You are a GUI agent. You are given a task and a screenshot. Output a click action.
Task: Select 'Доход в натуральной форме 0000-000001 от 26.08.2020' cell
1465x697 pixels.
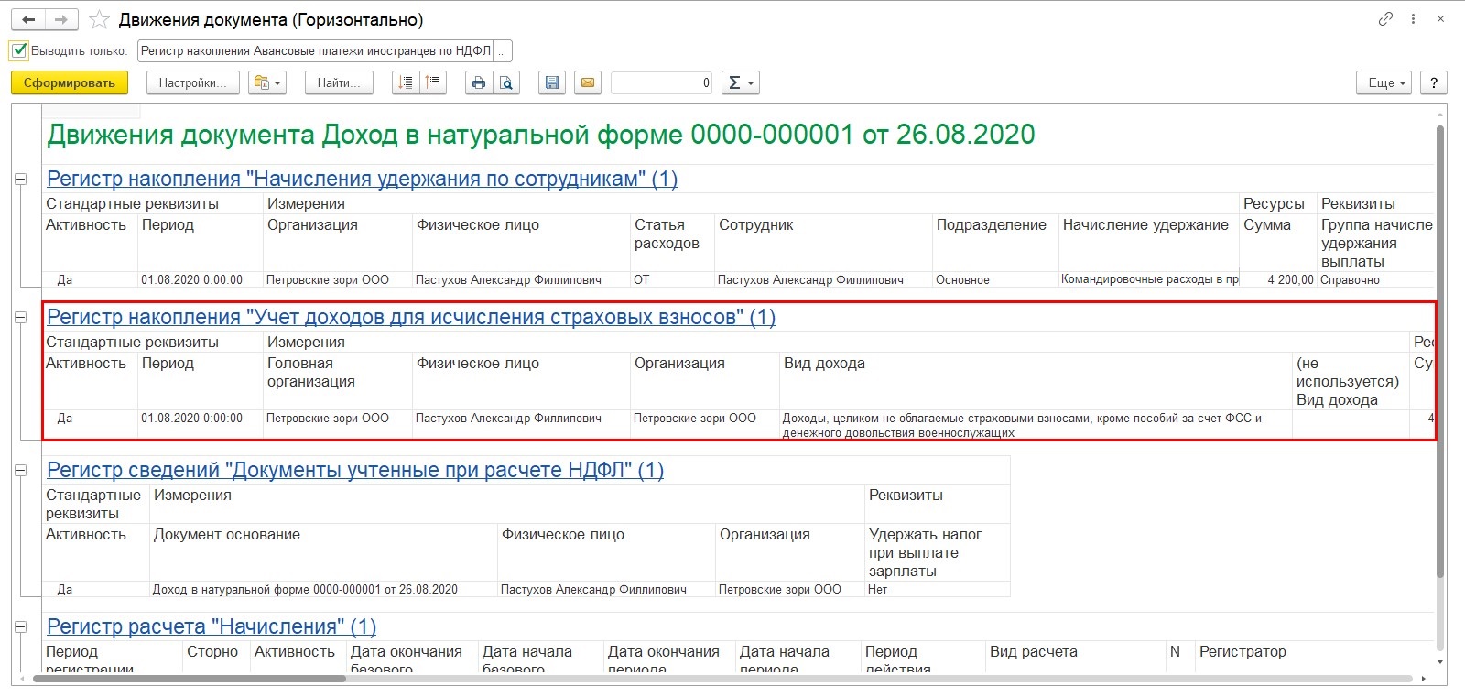coord(323,589)
